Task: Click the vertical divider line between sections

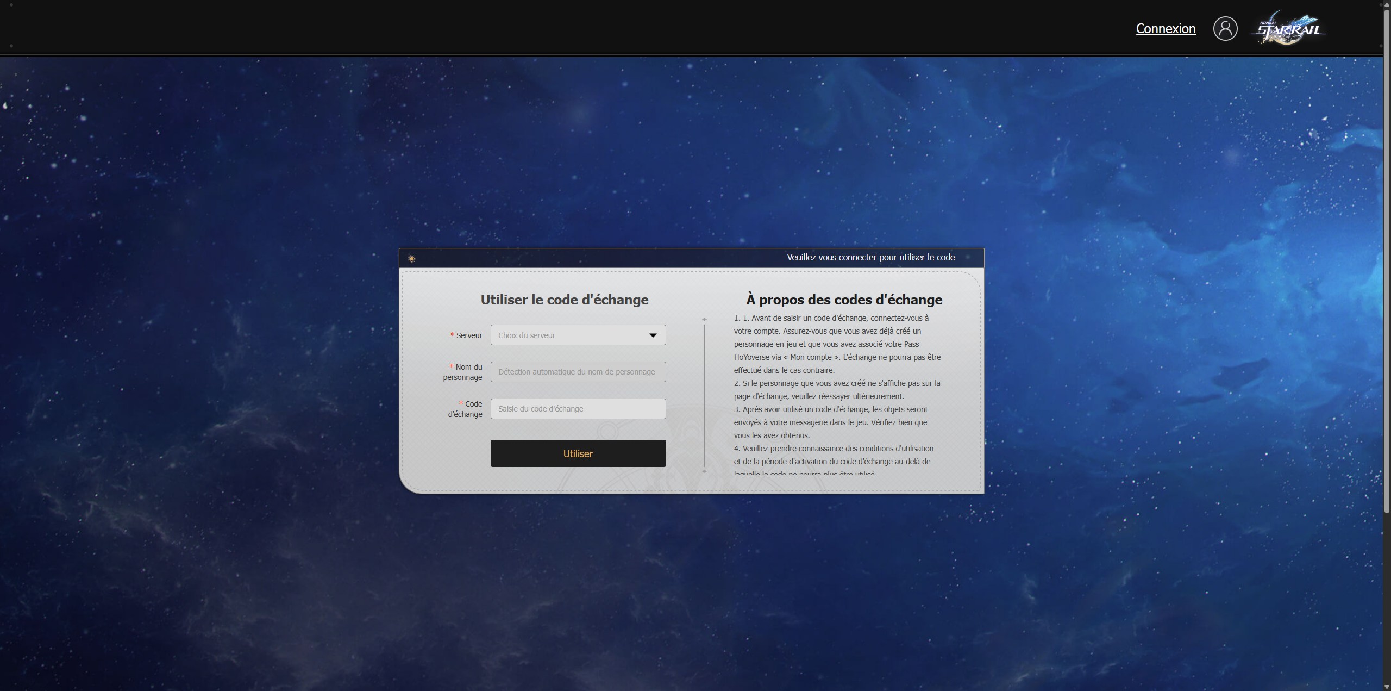Action: (704, 395)
